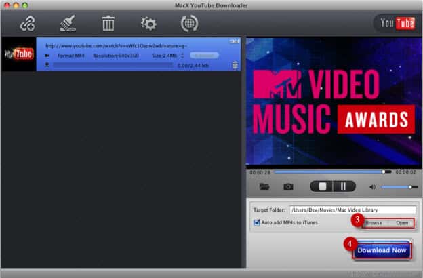Click the volume slider
This screenshot has width=423, height=278.
click(399, 186)
